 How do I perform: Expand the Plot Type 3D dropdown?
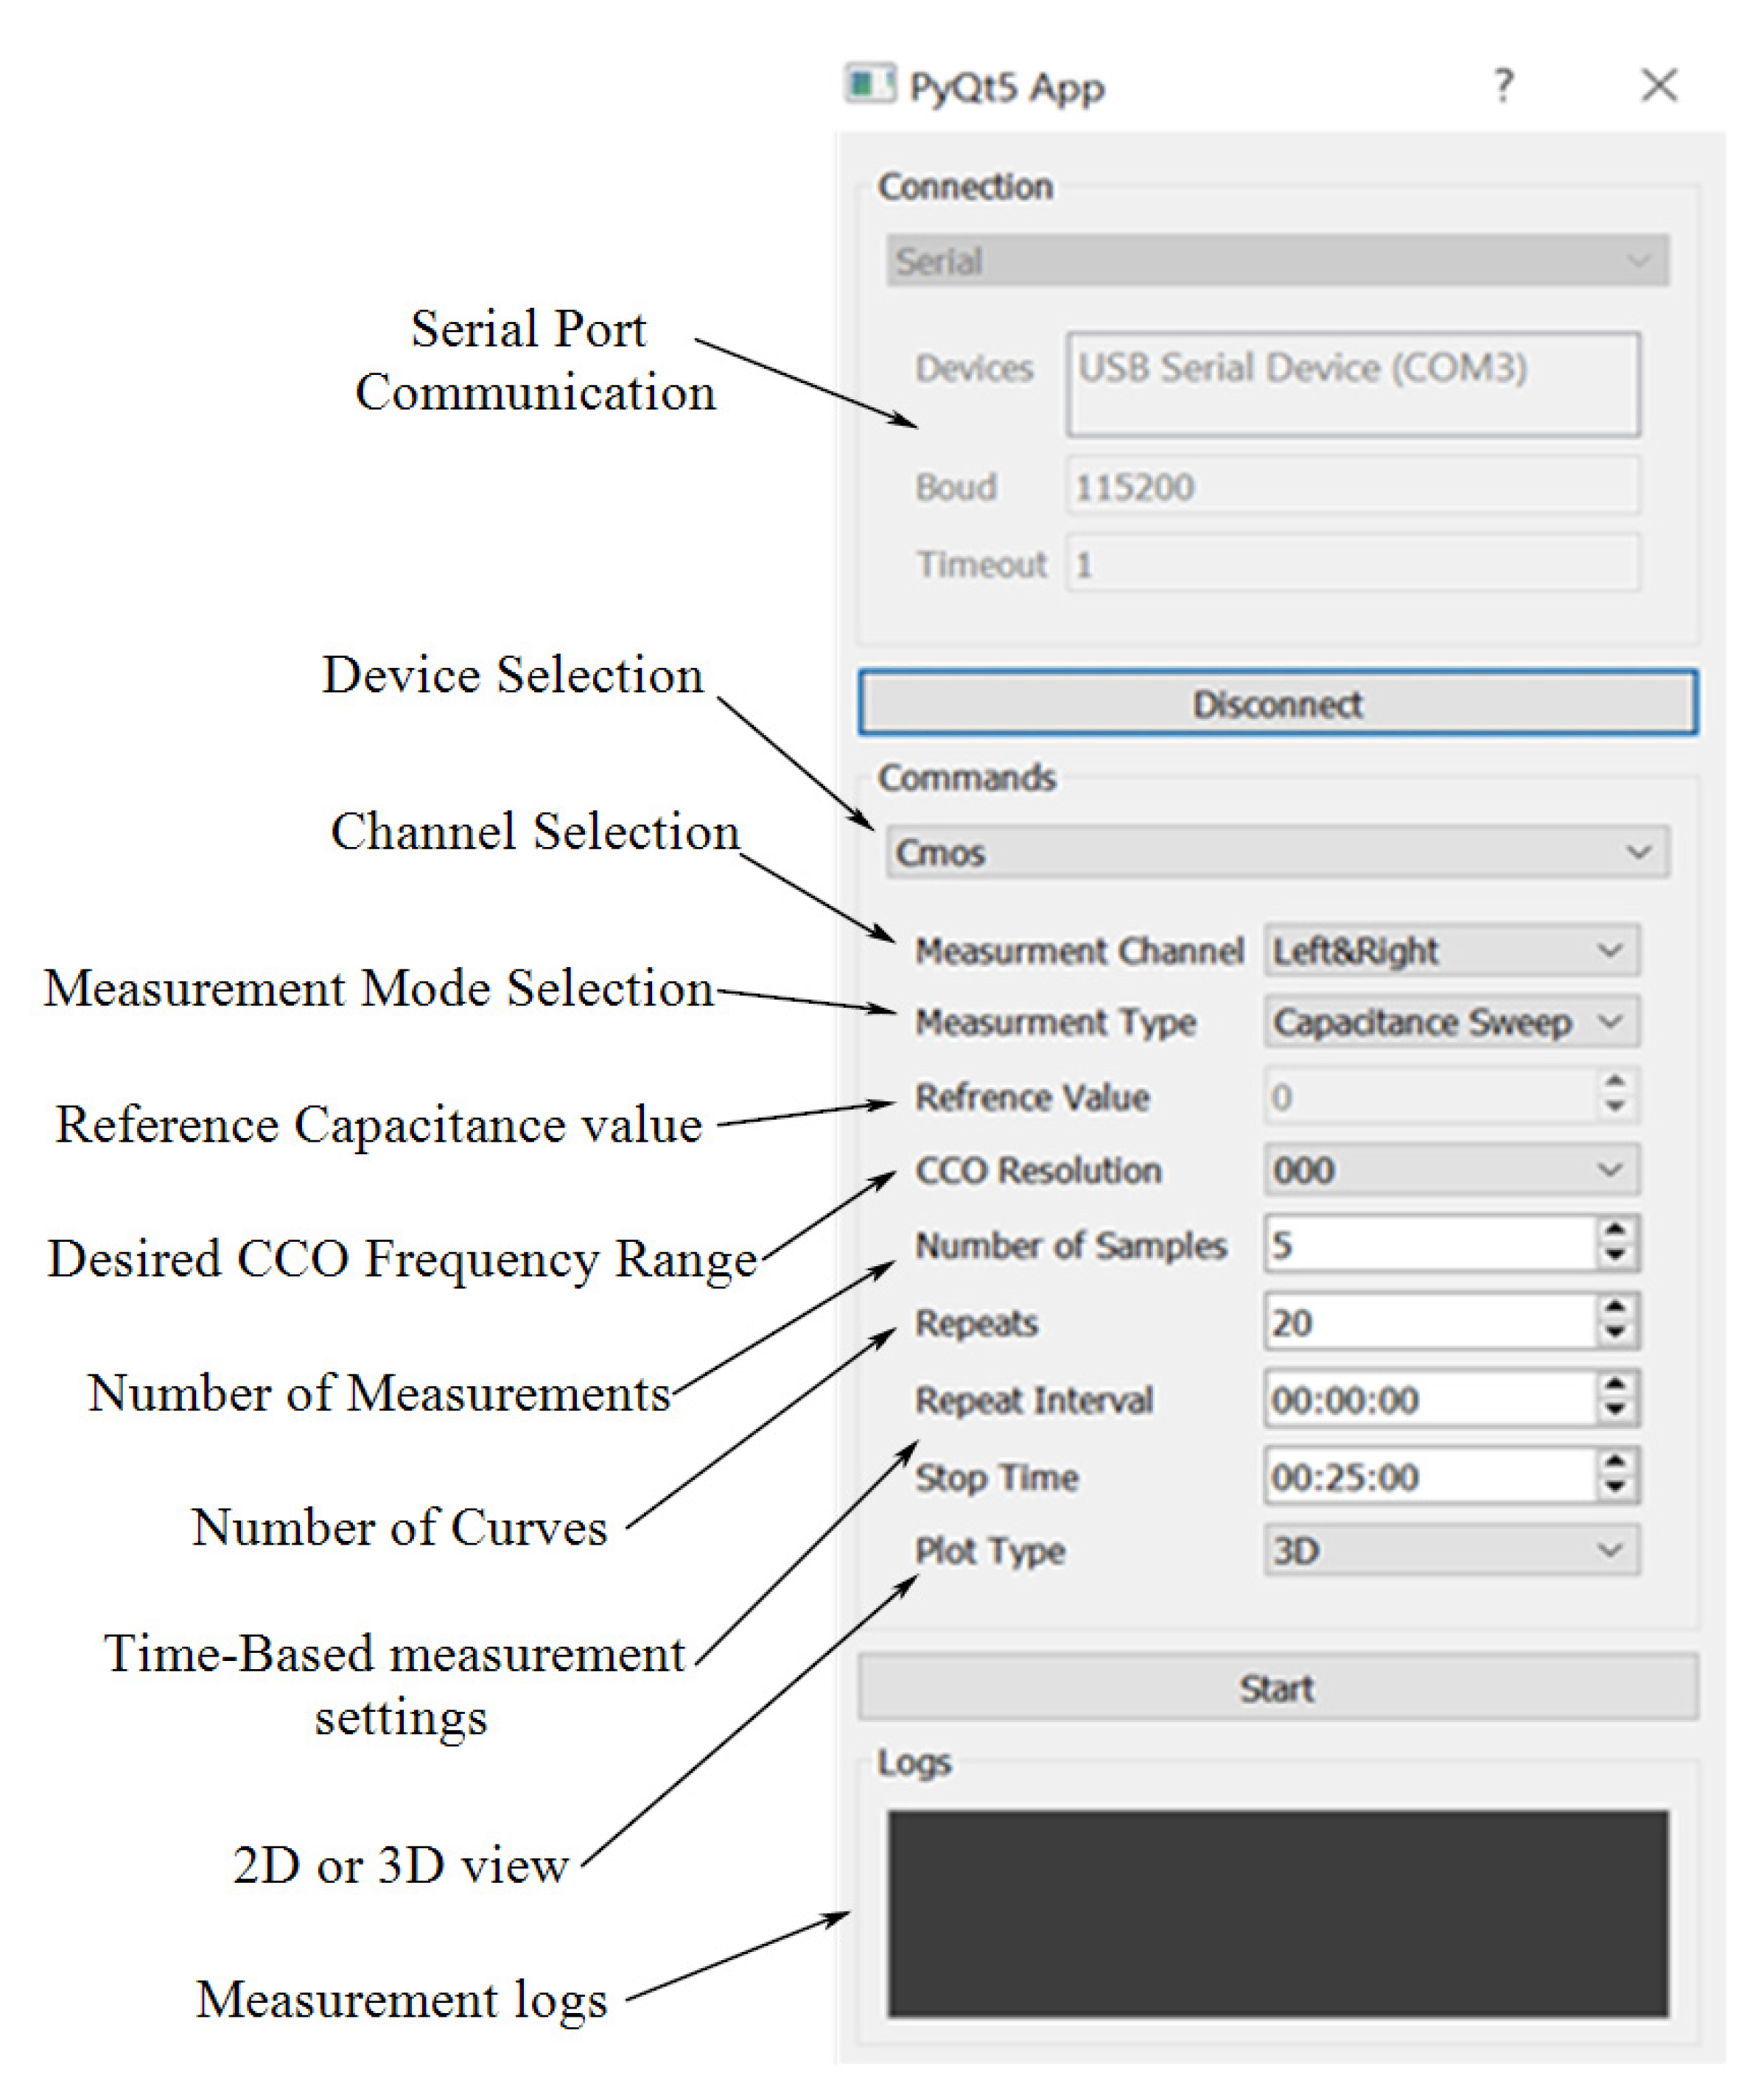click(1451, 1550)
